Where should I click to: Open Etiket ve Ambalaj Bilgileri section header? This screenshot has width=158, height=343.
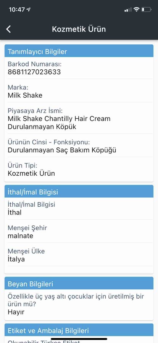(x=79, y=330)
